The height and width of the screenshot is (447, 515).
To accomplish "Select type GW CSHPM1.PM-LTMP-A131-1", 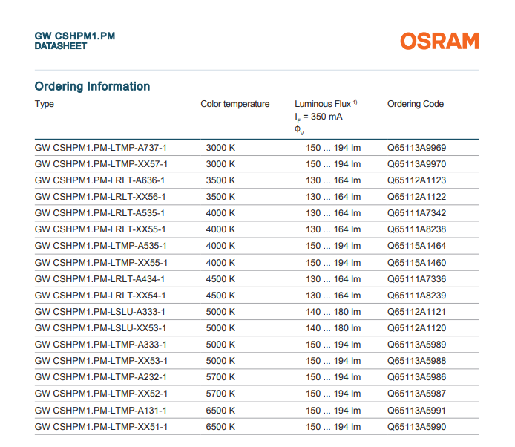I will [100, 411].
